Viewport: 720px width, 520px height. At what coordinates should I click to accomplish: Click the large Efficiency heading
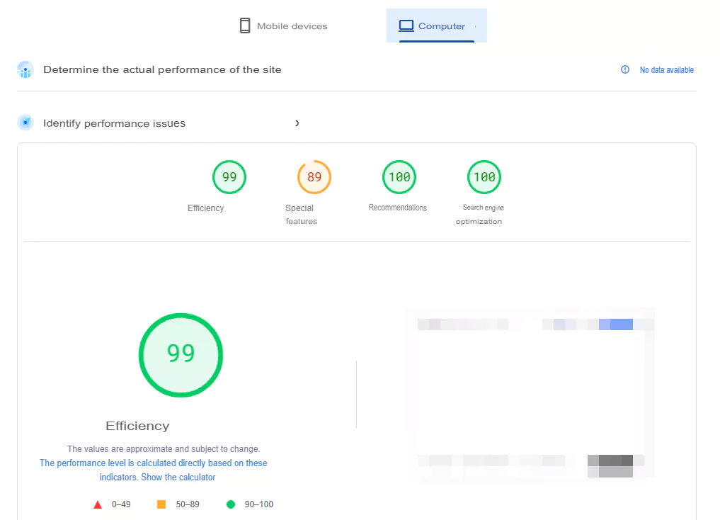(x=138, y=426)
